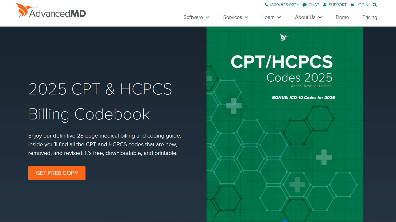The width and height of the screenshot is (396, 222).
Task: Click the login padlock icon
Action: pos(352,5)
